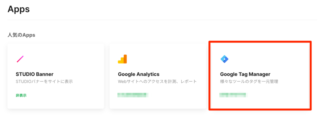Viewport: 319px width, 115px height.
Task: Click the Google Analytics bar chart icon
Action: click(x=122, y=59)
